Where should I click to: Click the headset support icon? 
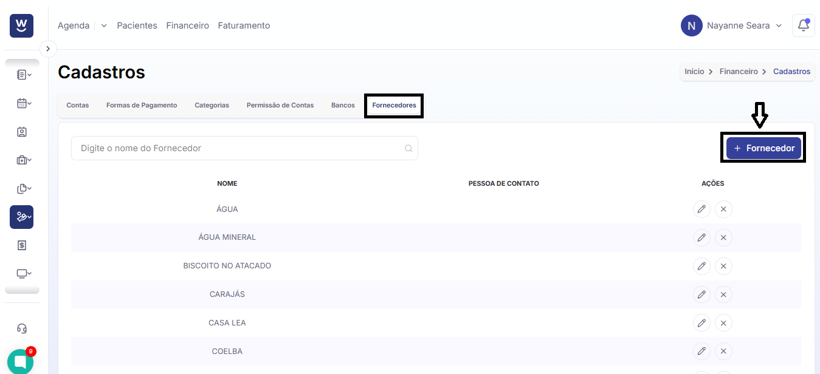click(22, 328)
